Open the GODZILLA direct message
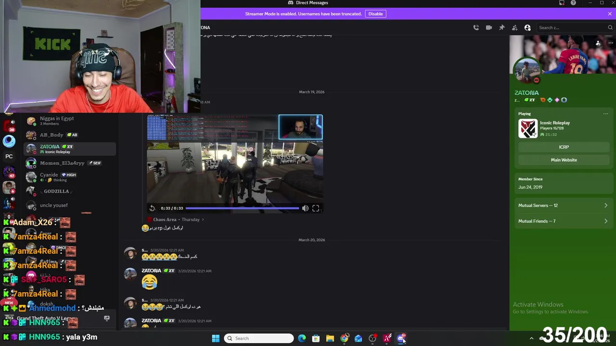 70,191
